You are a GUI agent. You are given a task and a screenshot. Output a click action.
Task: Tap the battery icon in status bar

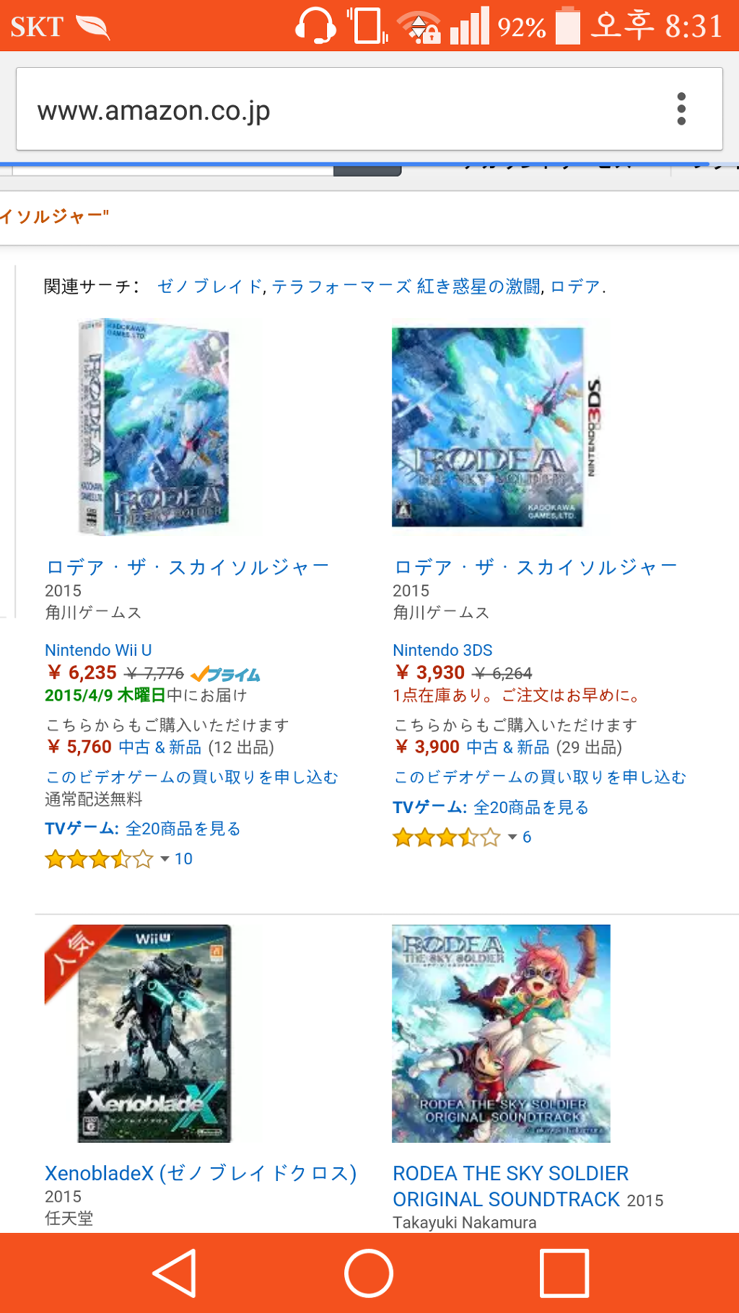(x=567, y=25)
